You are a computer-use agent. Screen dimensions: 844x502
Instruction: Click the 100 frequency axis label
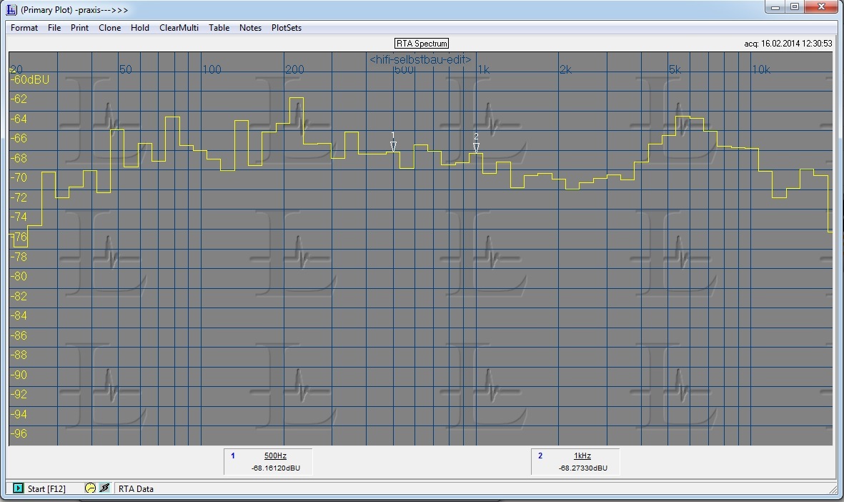coord(212,69)
